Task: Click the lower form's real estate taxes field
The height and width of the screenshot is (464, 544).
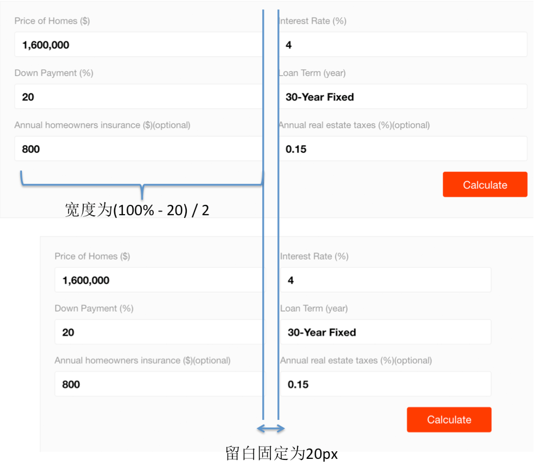Action: click(386, 384)
